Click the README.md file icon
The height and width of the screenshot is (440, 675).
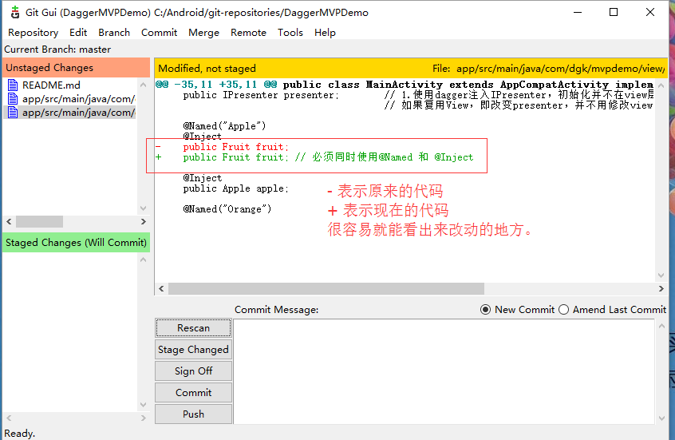coord(13,85)
